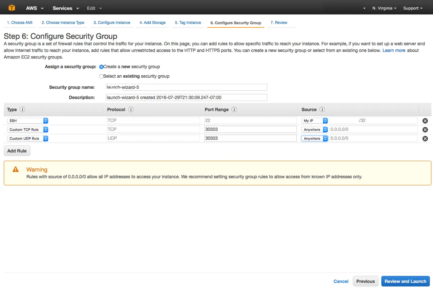Click the Custom TCP Rule row TCP protocol field

[153, 129]
